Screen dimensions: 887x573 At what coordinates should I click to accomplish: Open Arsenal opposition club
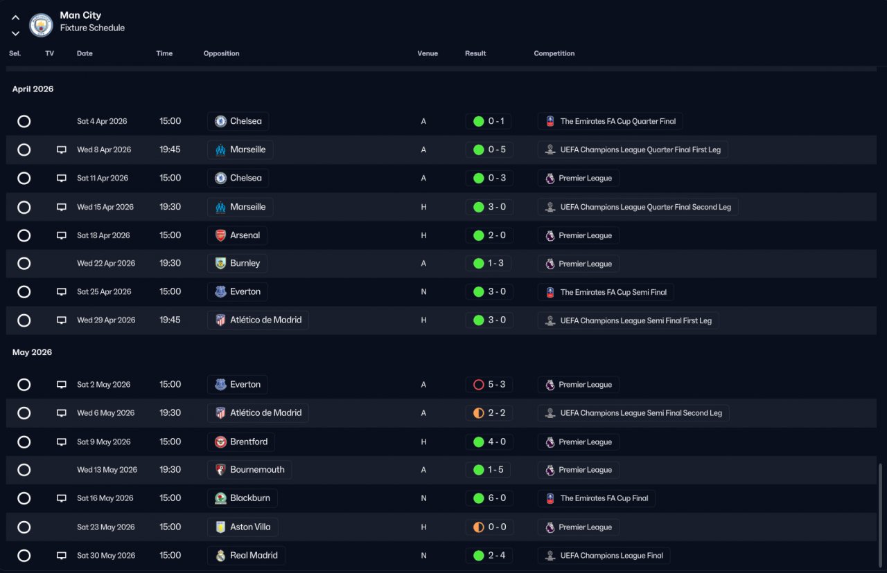tap(237, 235)
